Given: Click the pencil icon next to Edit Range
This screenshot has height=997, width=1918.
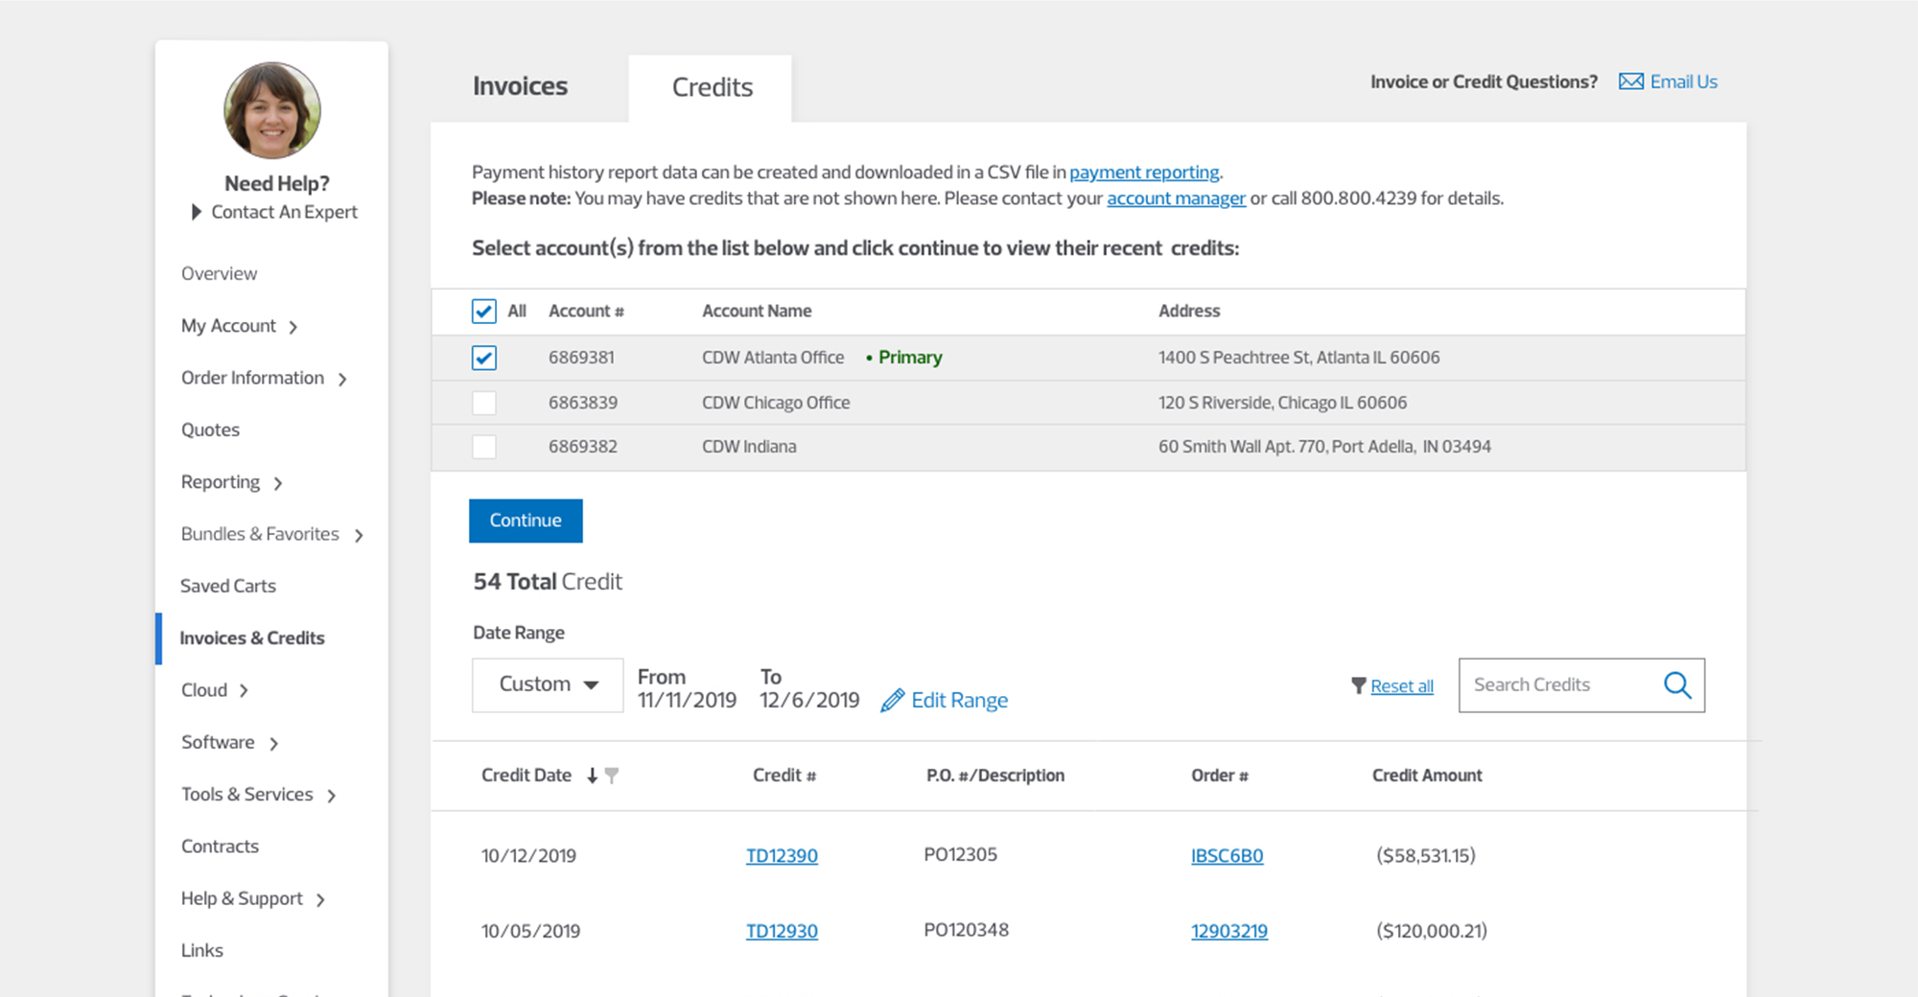Looking at the screenshot, I should point(892,700).
